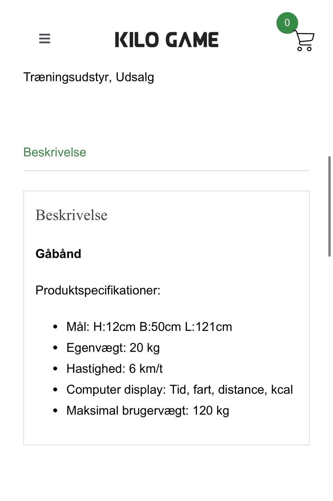The height and width of the screenshot is (501, 333).
Task: Click the bullet for Egenvægt 20 kg
Action: tap(55, 347)
